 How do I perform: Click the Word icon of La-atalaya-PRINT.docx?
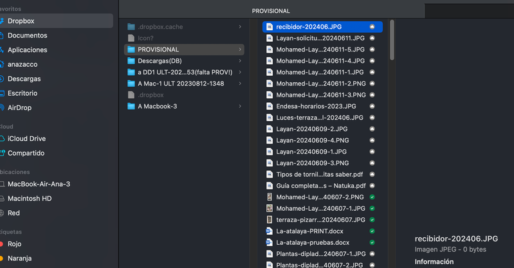point(270,231)
